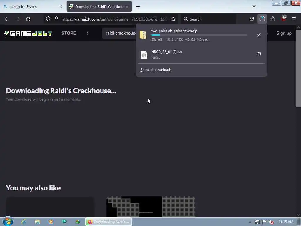Screen dimensions: 301x226
Task: Show hidden system tray icons arrow
Action: click(x=250, y=222)
